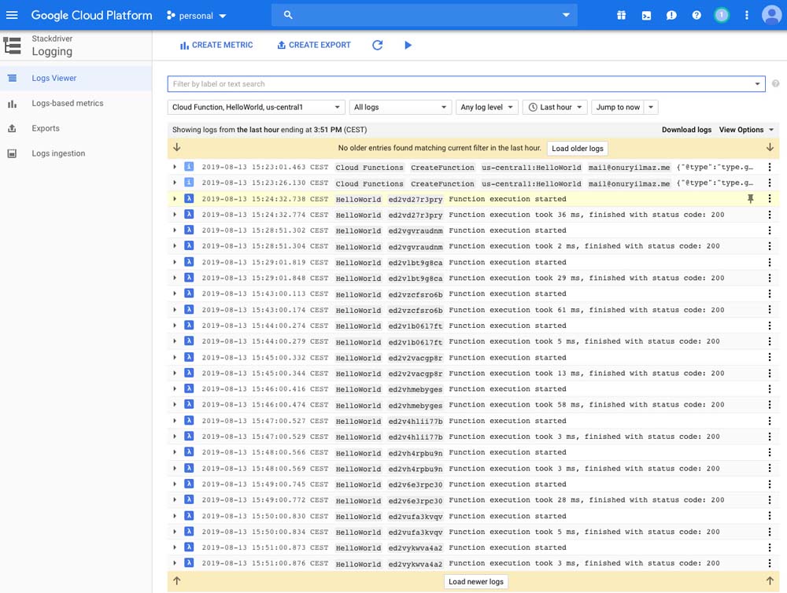Open the user account avatar
This screenshot has height=593, width=787.
pos(771,15)
